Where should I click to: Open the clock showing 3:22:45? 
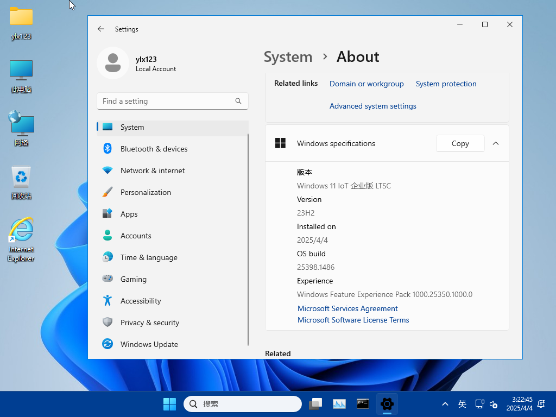520,404
